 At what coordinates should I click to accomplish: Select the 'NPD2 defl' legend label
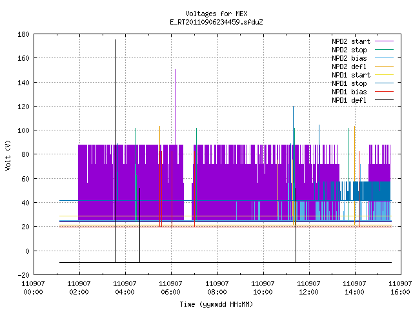[x=349, y=67]
